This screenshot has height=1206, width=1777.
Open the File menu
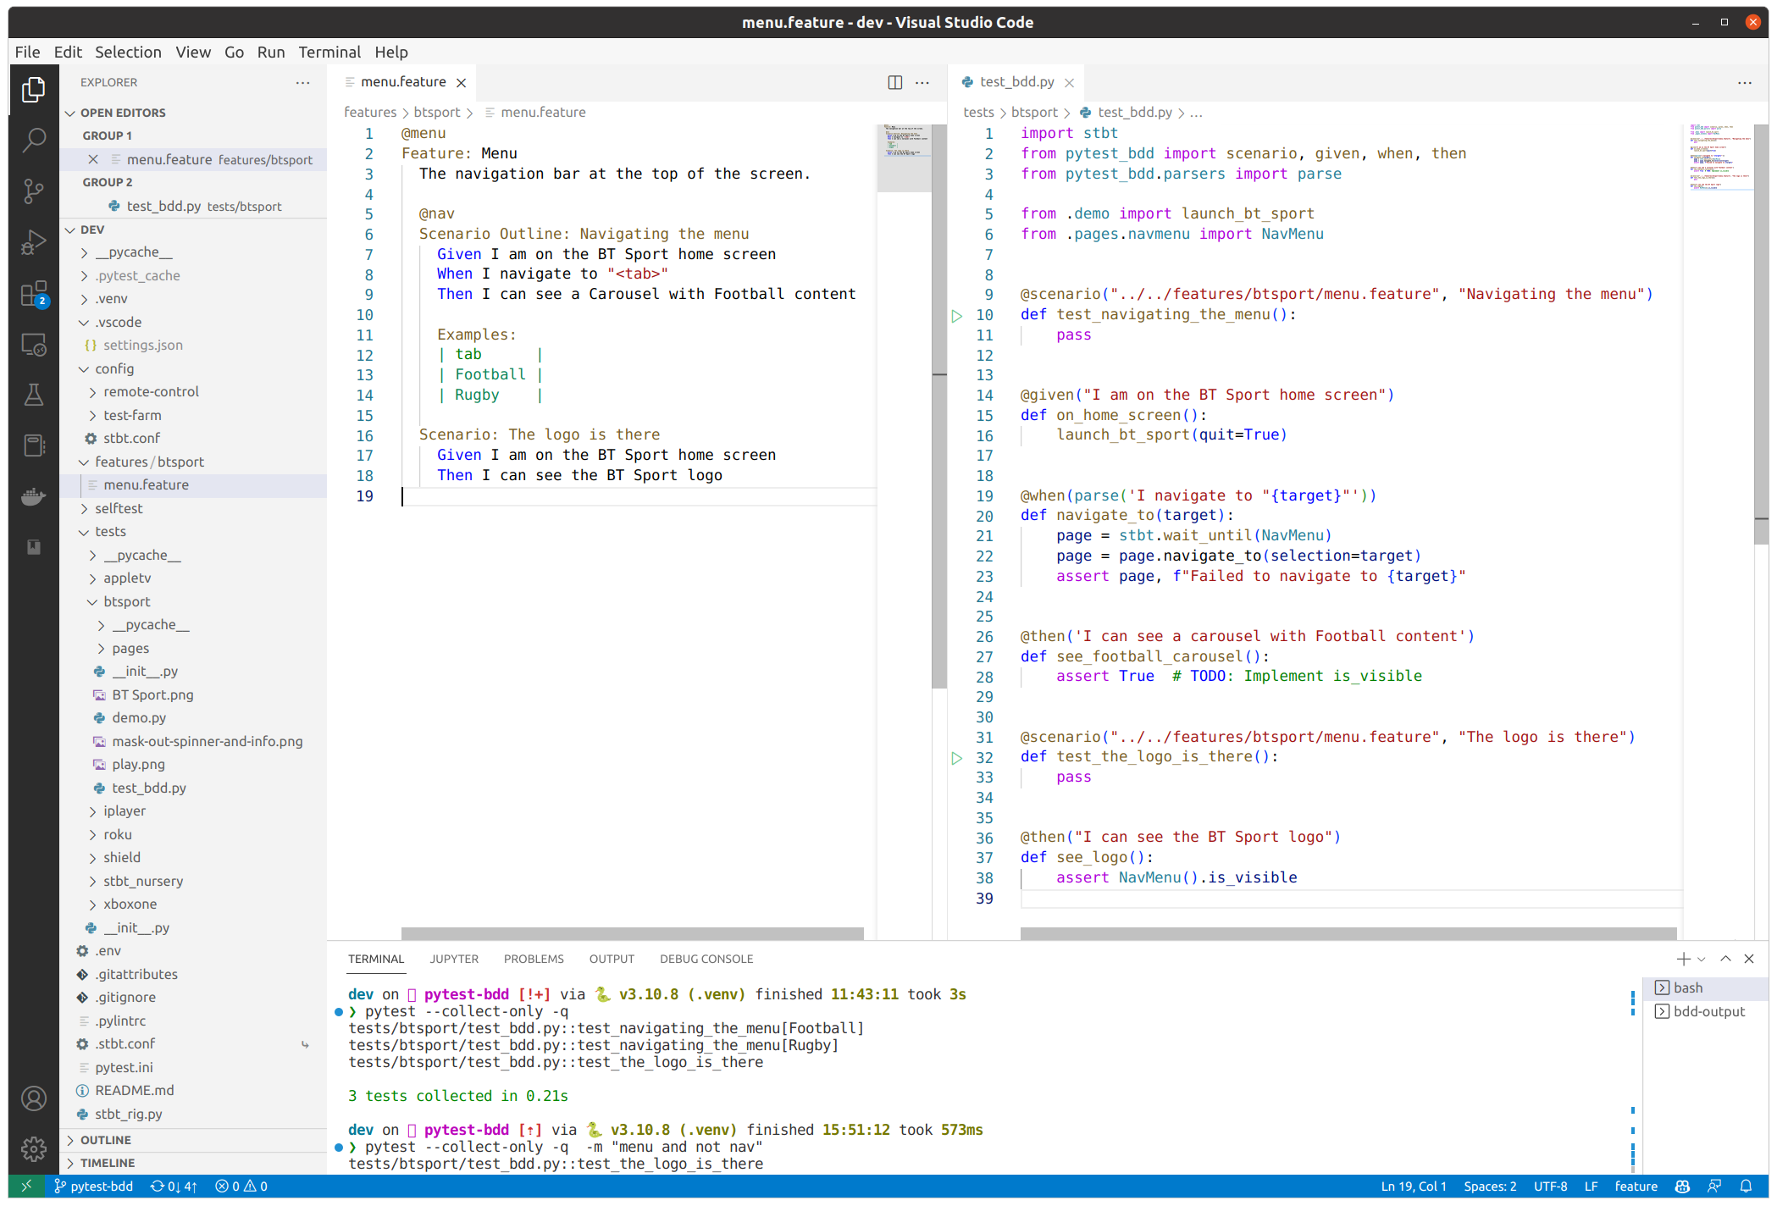(27, 52)
